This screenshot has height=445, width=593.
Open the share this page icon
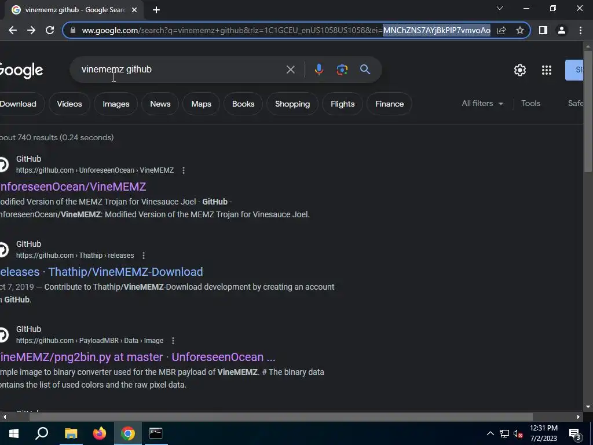pyautogui.click(x=502, y=30)
